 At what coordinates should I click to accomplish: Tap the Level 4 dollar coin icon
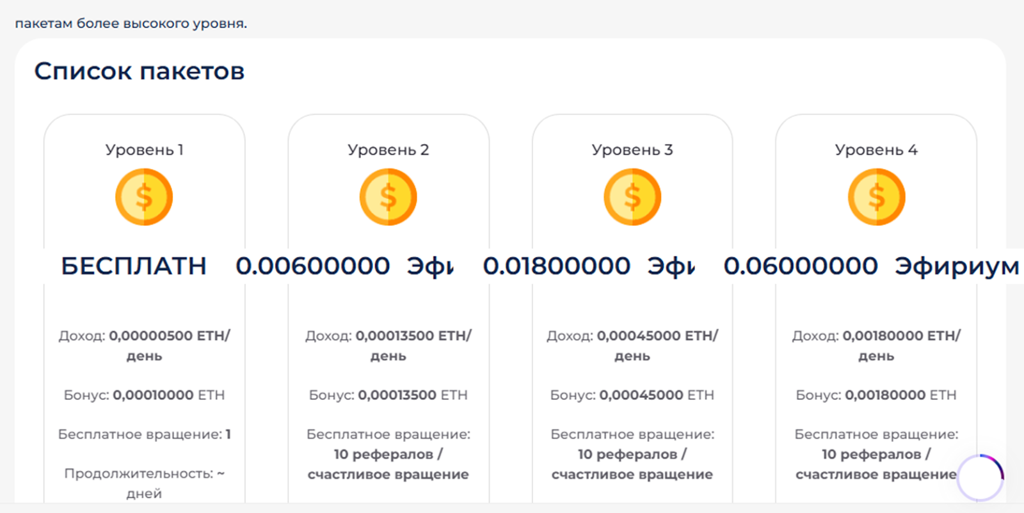[x=876, y=197]
